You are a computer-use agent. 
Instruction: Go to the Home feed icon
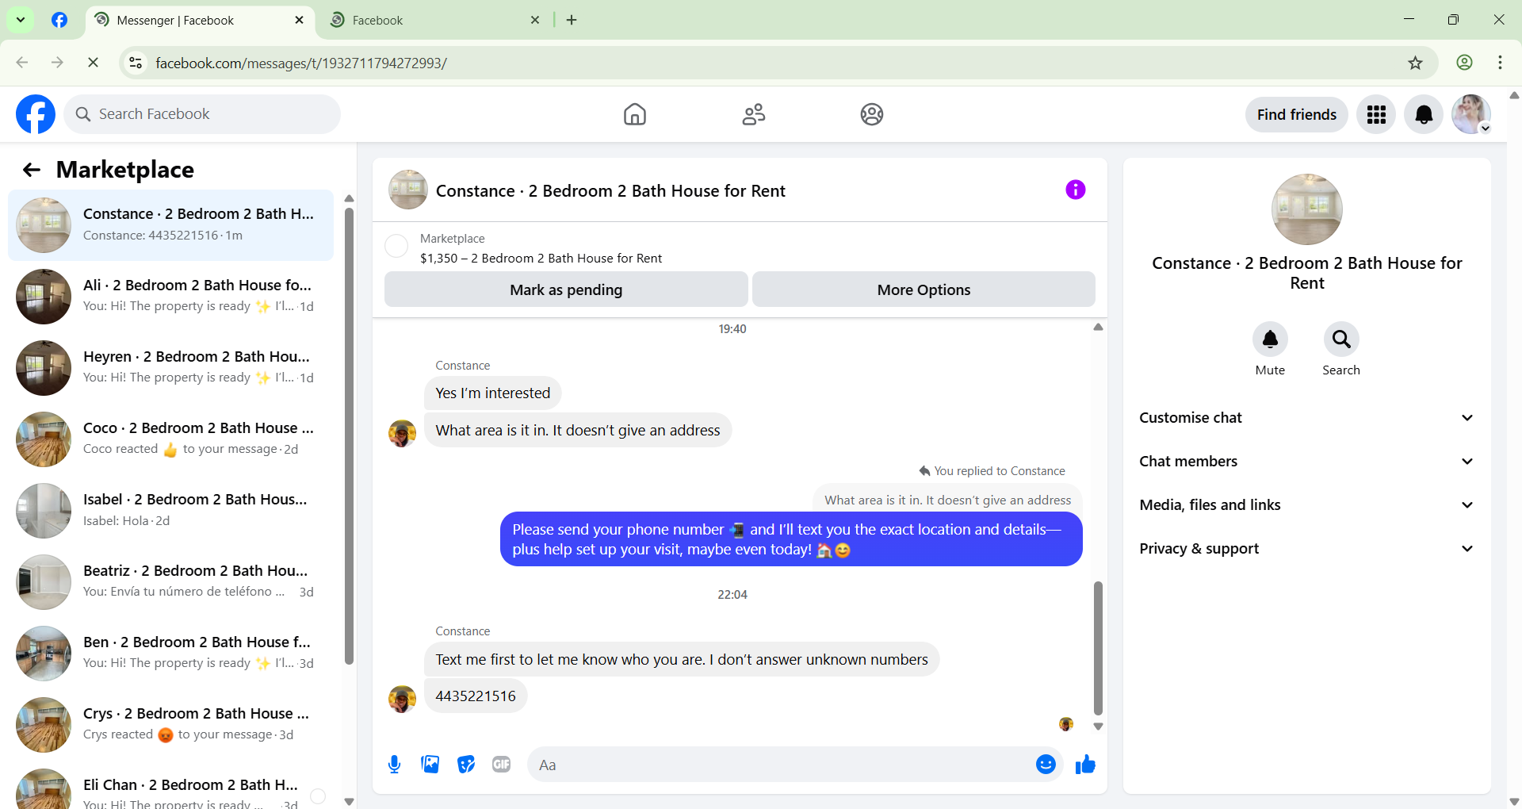635,114
